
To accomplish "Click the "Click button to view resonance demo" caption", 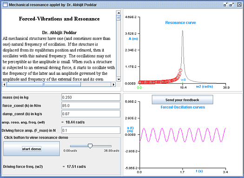I will pyautogui.click(x=36, y=138).
